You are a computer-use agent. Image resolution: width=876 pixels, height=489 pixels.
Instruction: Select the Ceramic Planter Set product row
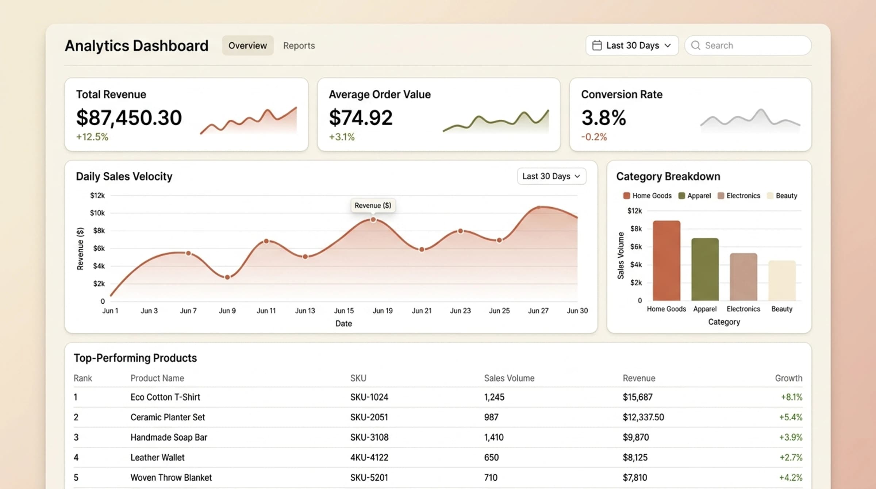click(x=438, y=417)
